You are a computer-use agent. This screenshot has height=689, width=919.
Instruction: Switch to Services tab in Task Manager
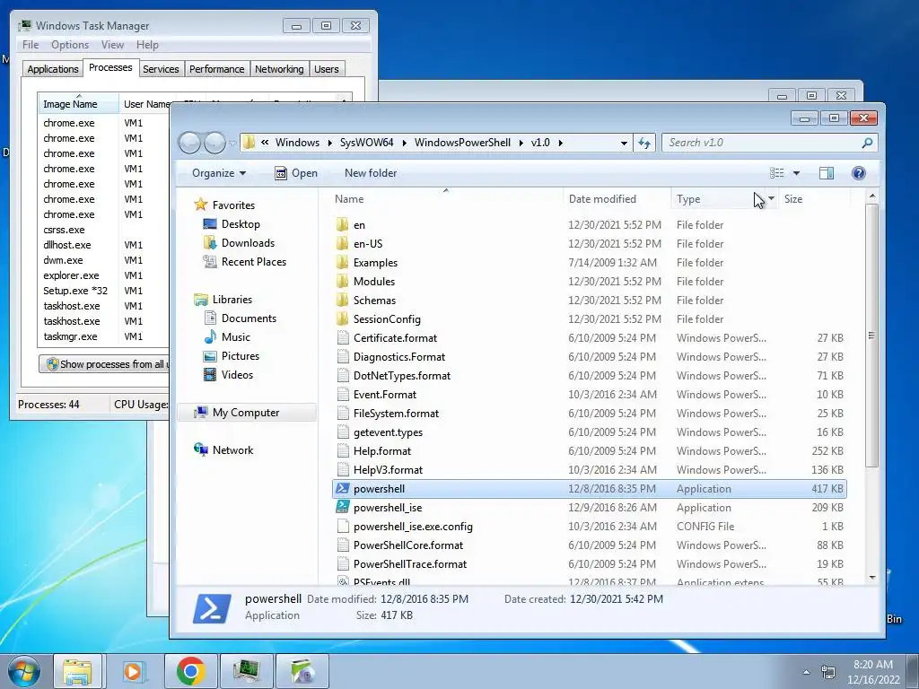pyautogui.click(x=161, y=68)
